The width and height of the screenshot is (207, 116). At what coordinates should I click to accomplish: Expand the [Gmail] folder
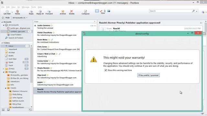coord(4,69)
